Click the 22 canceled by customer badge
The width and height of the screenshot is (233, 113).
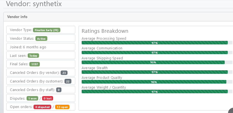(x=68, y=81)
